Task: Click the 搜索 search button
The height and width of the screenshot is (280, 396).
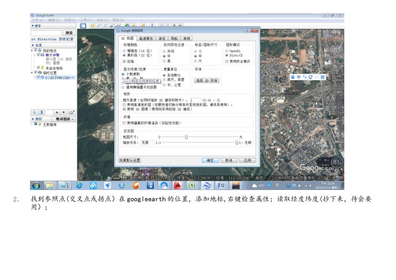Action: click(x=69, y=33)
